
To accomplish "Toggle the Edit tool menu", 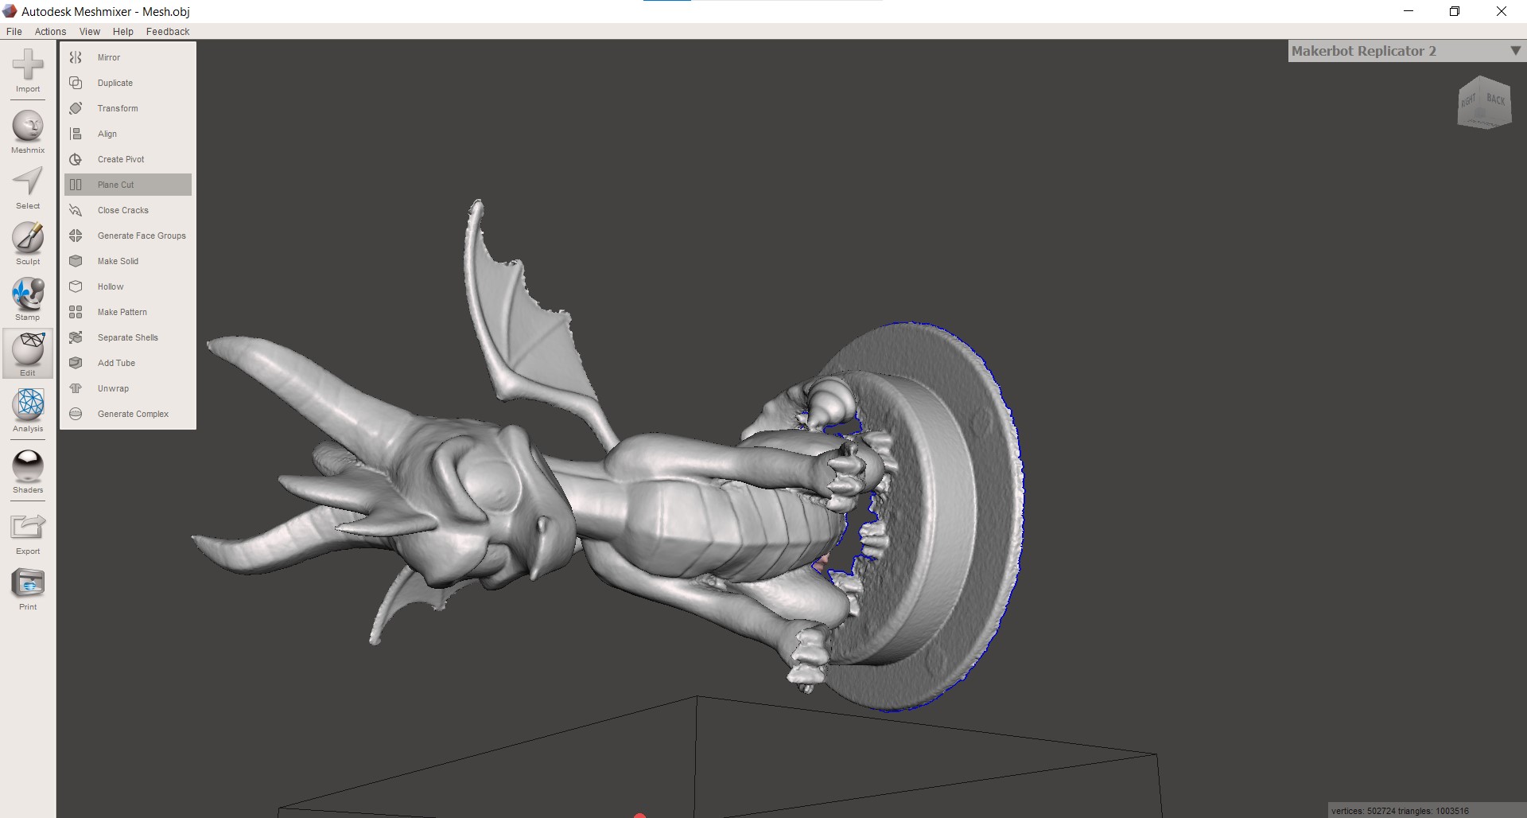I will [x=28, y=352].
